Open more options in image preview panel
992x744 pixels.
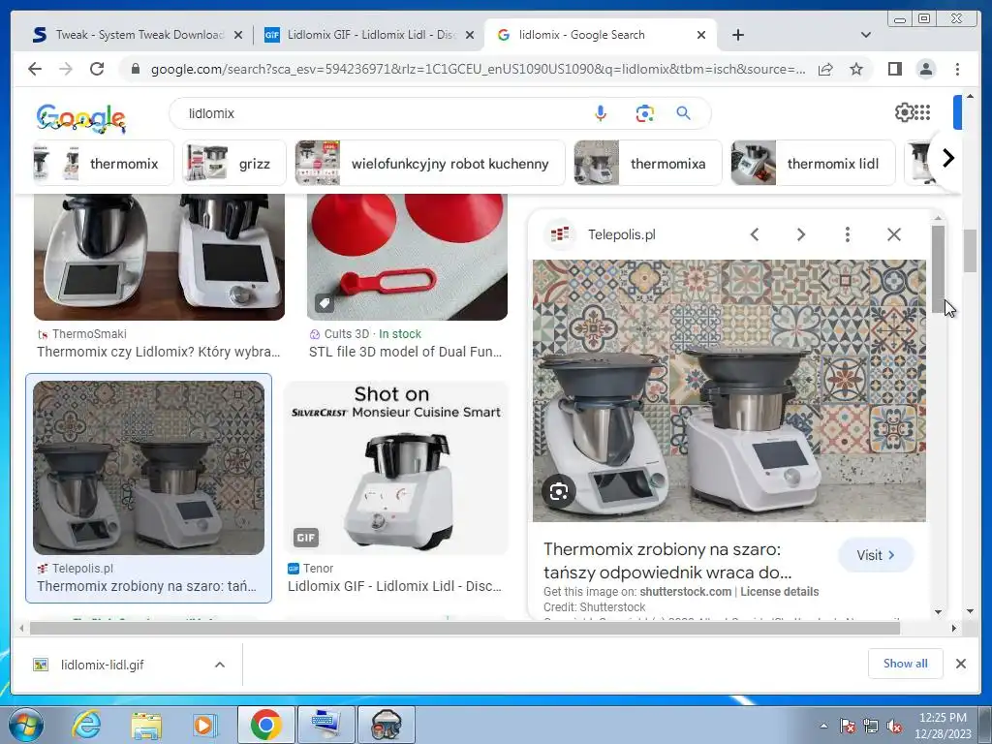click(847, 234)
